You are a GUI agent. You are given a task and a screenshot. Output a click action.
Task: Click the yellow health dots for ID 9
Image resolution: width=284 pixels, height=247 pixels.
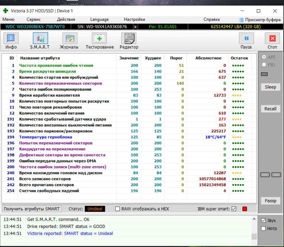(x=237, y=95)
